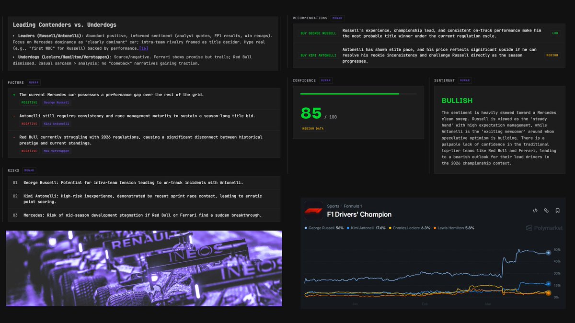Select the Charles Leclerc 6.3% legend entry

409,228
